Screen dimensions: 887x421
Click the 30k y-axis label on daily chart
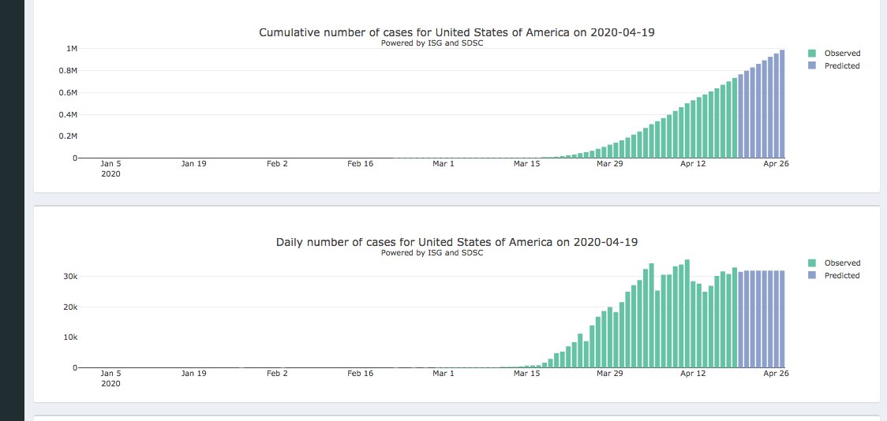(70, 277)
